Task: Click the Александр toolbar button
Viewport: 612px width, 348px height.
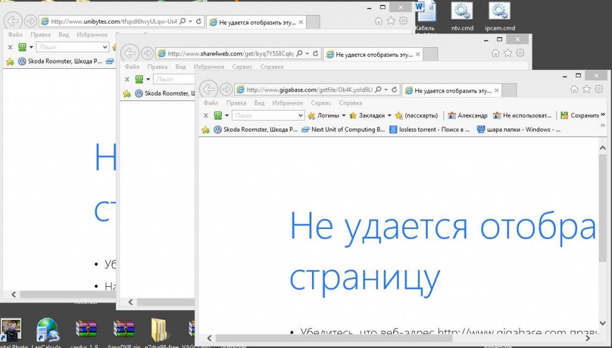Action: coord(467,115)
